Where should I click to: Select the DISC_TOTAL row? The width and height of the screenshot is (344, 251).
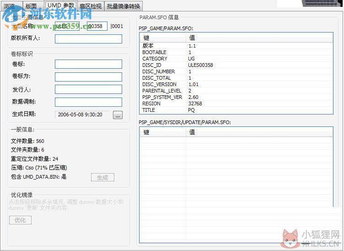click(x=236, y=78)
